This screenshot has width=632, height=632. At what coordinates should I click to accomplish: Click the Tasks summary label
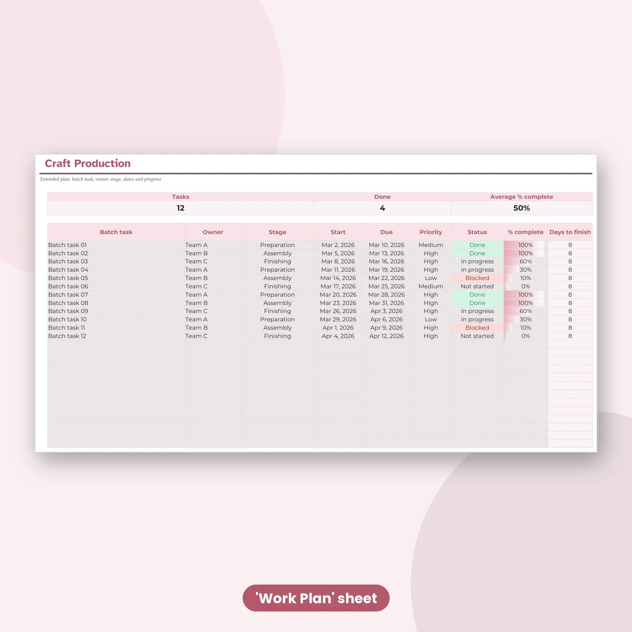tap(180, 197)
